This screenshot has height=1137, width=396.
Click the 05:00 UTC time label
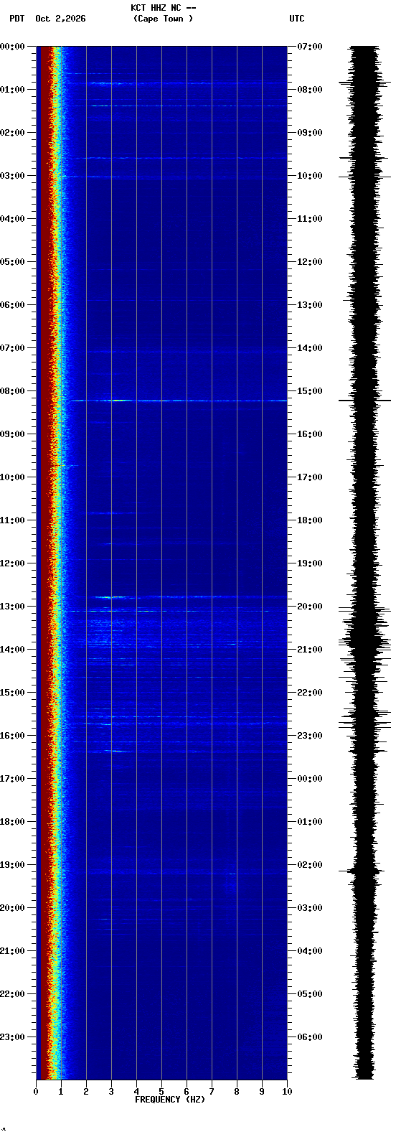(310, 994)
